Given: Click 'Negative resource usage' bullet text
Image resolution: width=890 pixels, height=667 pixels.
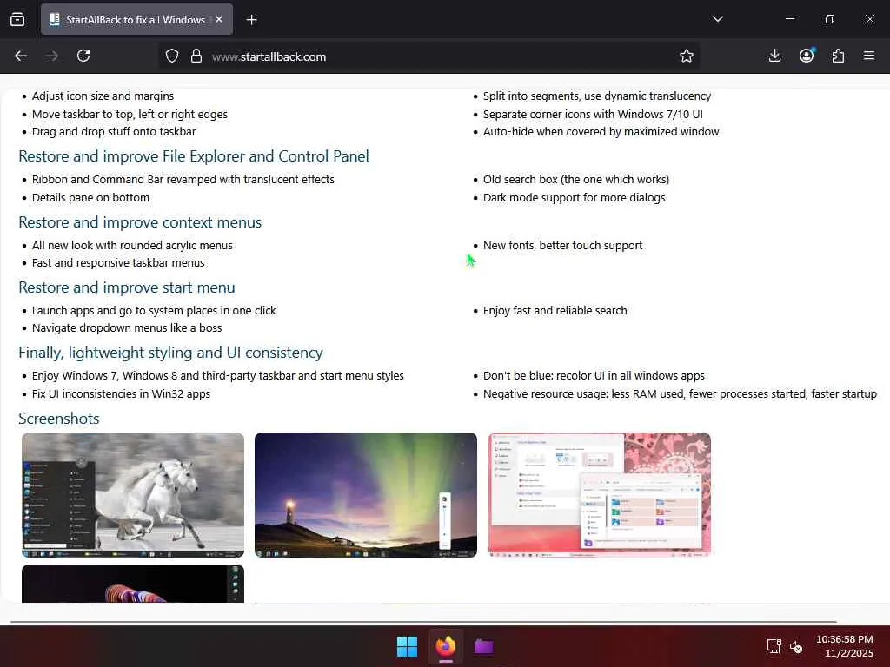Looking at the screenshot, I should (x=680, y=393).
